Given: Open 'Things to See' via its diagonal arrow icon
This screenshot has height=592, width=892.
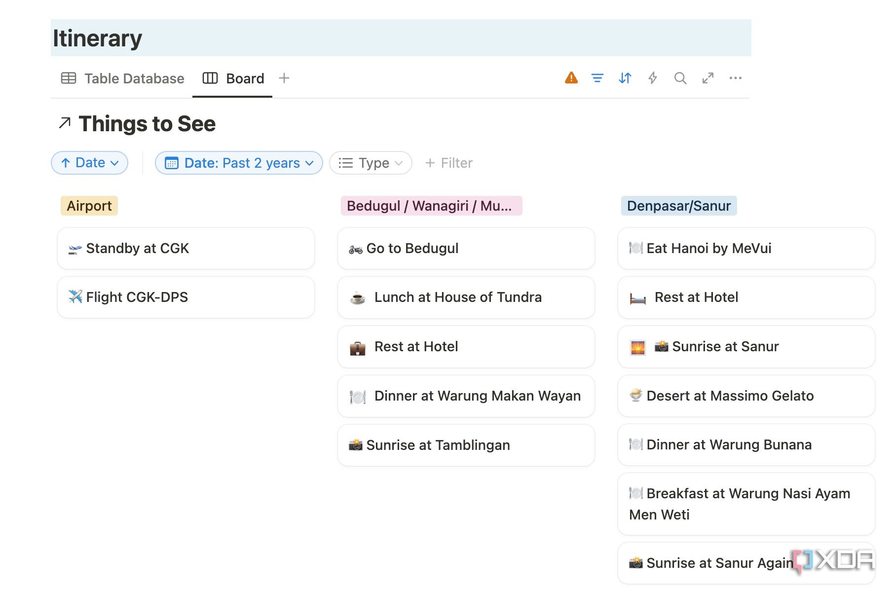Looking at the screenshot, I should (x=65, y=123).
